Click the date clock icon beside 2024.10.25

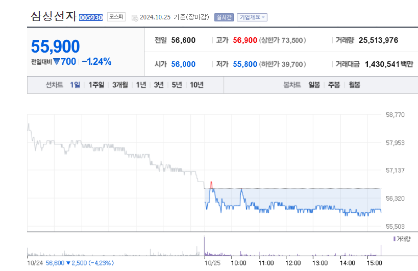tap(135, 18)
